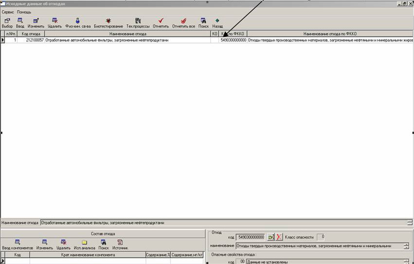Screen dimensions: 414x264
Task: Click red X button beside waste code
Action: pyautogui.click(x=279, y=237)
